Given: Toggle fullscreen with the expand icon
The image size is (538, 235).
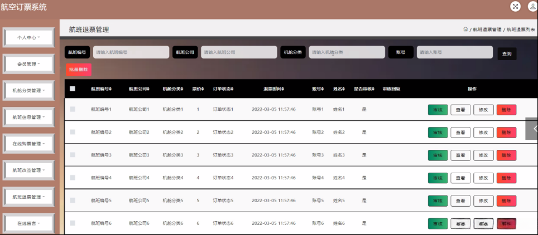Looking at the screenshot, I should tap(515, 6).
